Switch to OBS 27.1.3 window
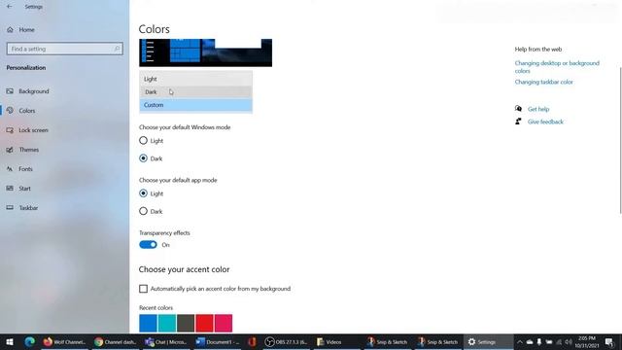 click(286, 341)
